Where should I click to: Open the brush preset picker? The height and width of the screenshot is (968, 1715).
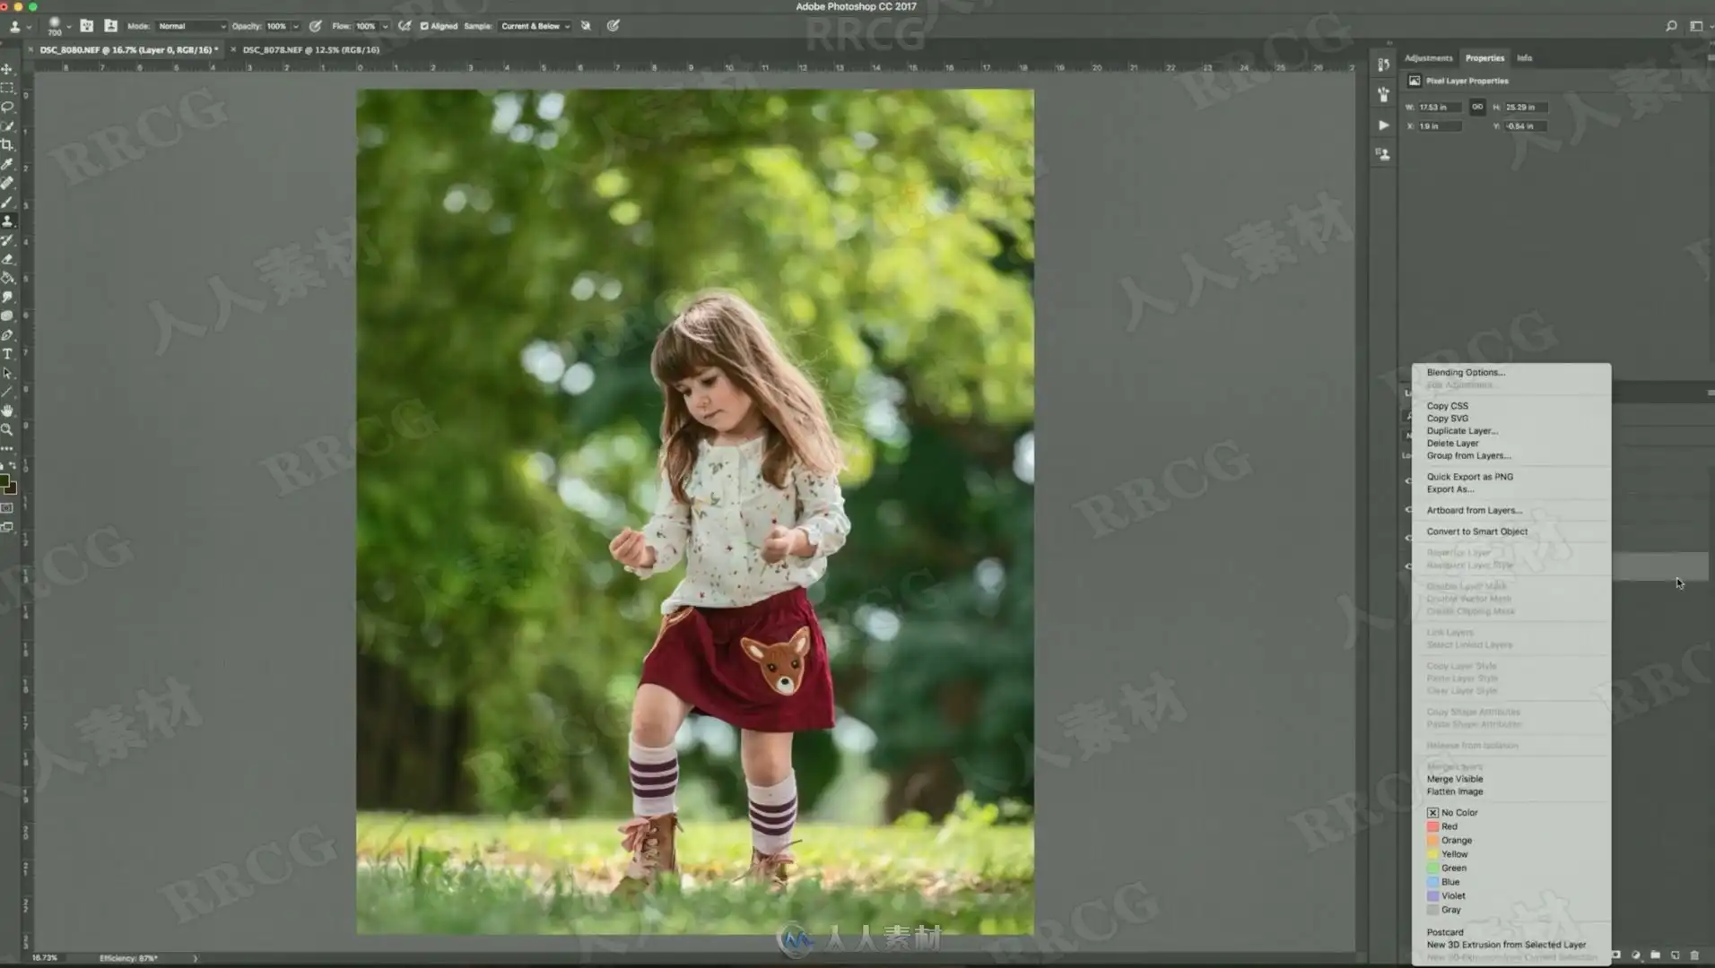pos(58,26)
